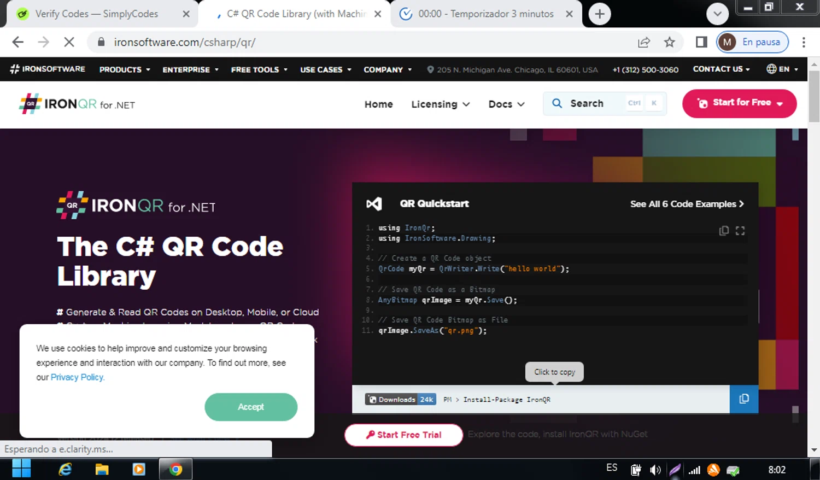Expand the Free Tools menu
The height and width of the screenshot is (480, 820).
pyautogui.click(x=259, y=69)
